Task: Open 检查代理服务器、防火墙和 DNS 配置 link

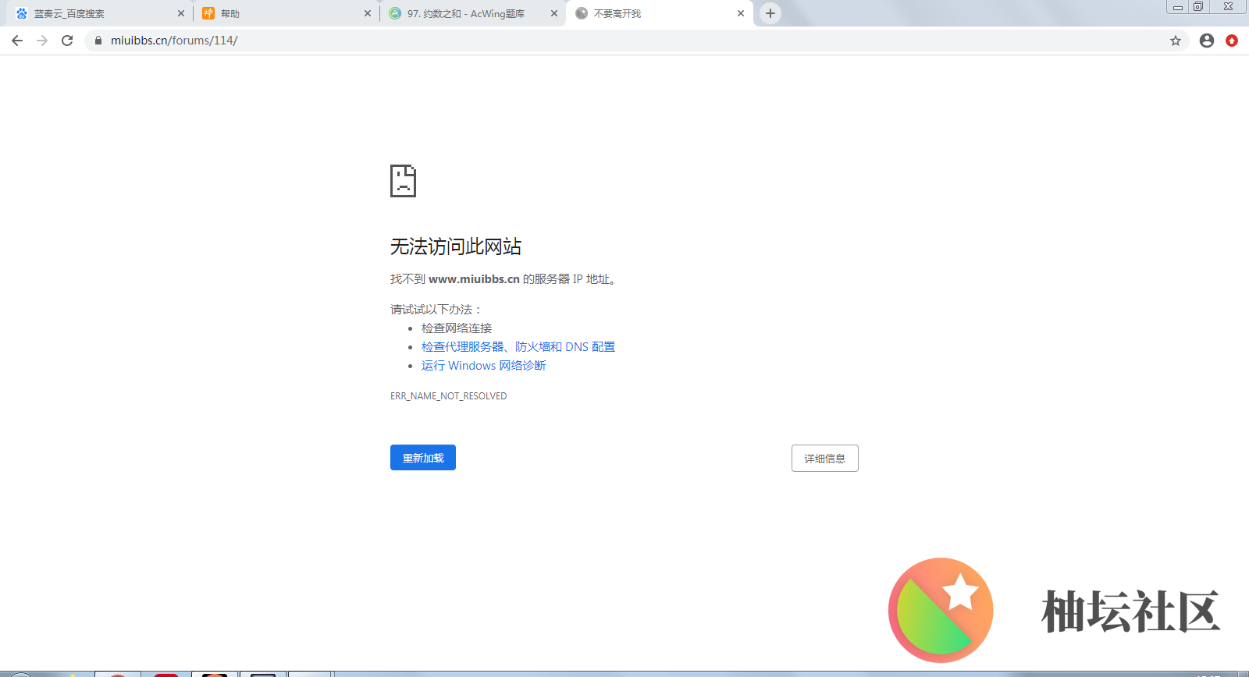Action: pos(518,347)
